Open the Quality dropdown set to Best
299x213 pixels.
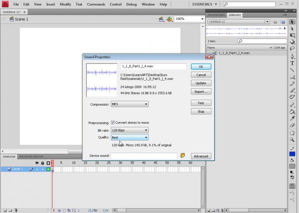(130, 137)
